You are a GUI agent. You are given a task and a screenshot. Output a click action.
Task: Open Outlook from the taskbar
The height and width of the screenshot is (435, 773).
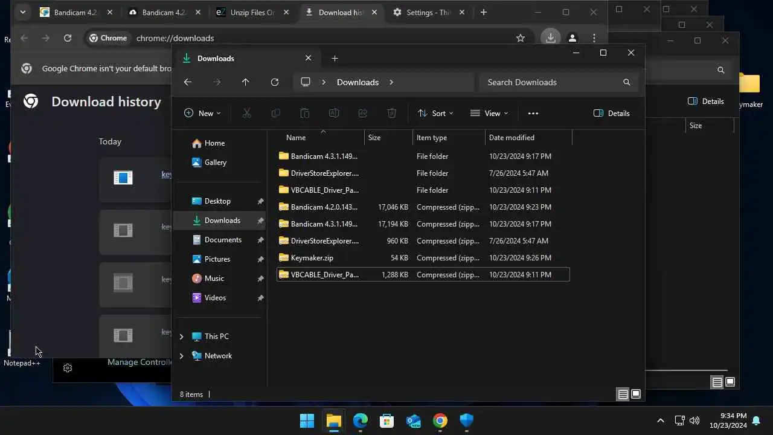414,420
